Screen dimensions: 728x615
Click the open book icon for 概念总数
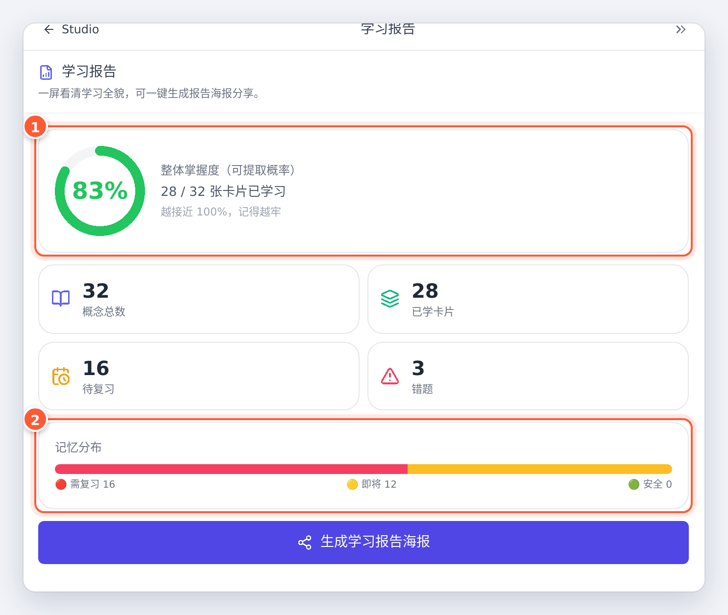point(61,298)
